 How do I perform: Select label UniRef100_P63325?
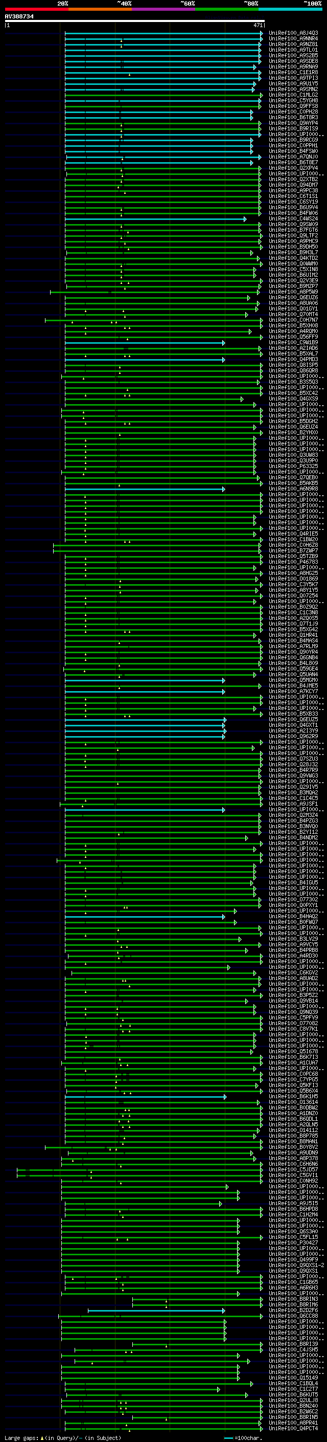pos(293,467)
